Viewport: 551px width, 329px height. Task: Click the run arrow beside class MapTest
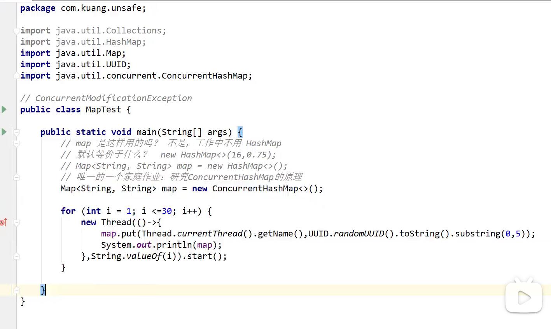point(4,109)
